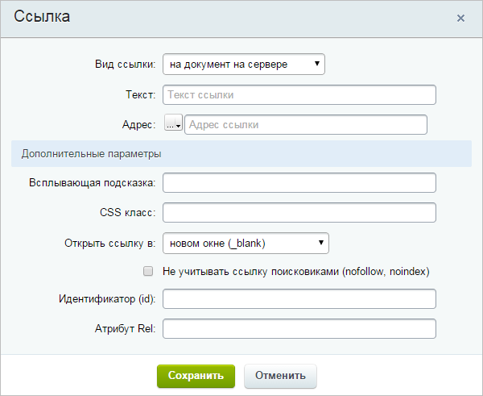Click into the Идентификатор (id) field
The image size is (483, 396).
coord(299,298)
